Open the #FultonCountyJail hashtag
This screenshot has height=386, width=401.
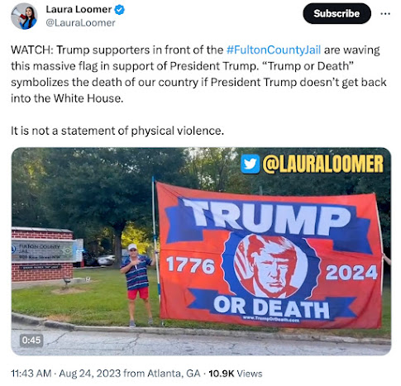tap(274, 50)
